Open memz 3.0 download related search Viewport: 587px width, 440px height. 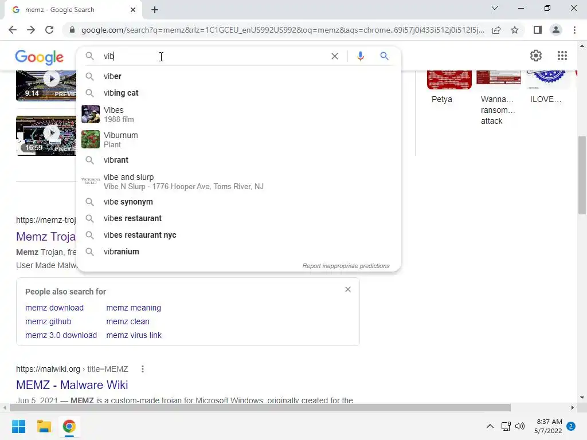tap(61, 335)
